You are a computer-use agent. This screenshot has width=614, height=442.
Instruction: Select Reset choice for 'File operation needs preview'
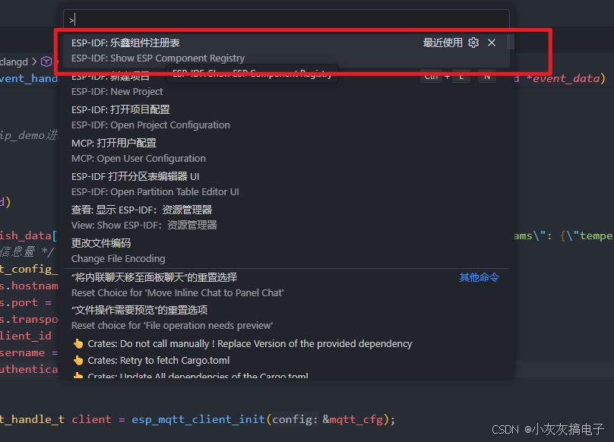click(286, 317)
